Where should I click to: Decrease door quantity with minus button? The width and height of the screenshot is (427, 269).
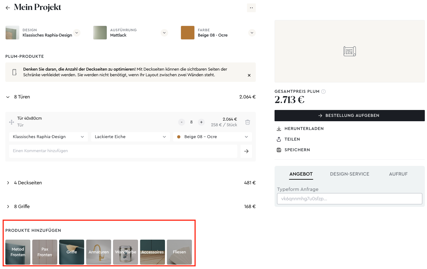(x=182, y=122)
